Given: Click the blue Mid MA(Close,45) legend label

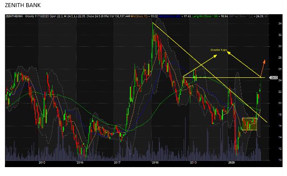Looking at the screenshot, I should [x=170, y=16].
